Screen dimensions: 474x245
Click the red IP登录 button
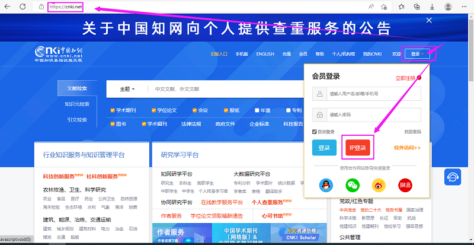pyautogui.click(x=358, y=148)
